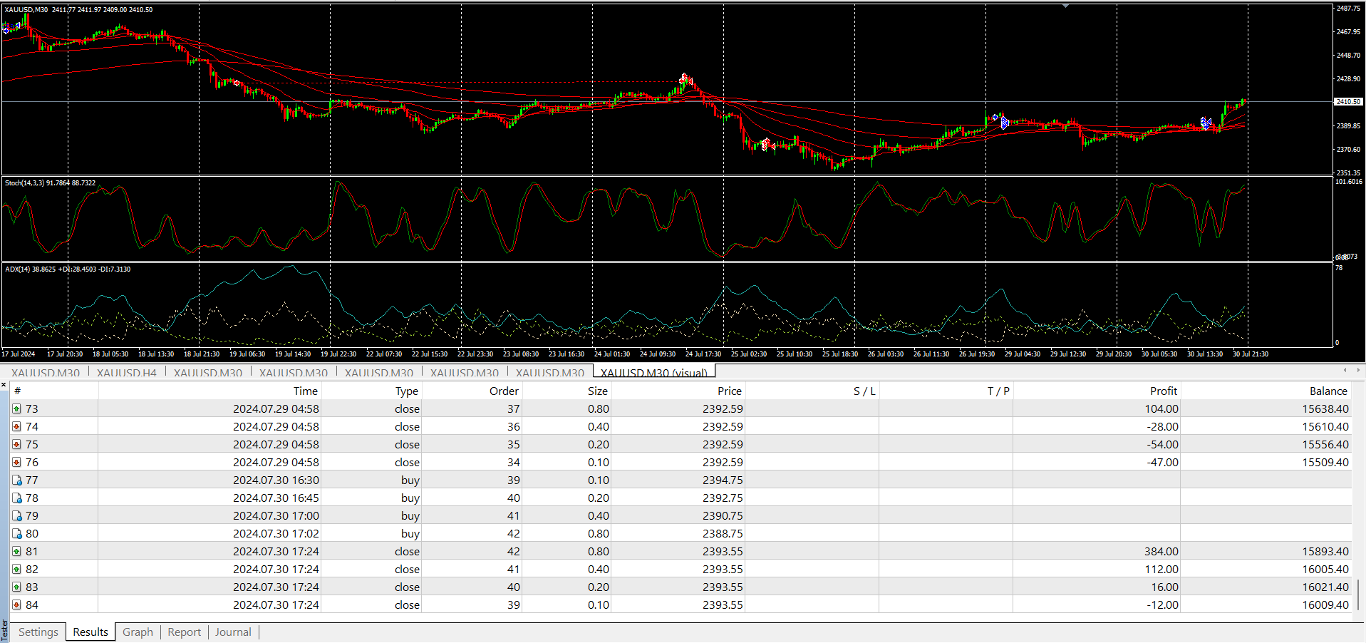Click the green close icon on row 81
Viewport: 1366px width, 643px height.
coord(16,552)
